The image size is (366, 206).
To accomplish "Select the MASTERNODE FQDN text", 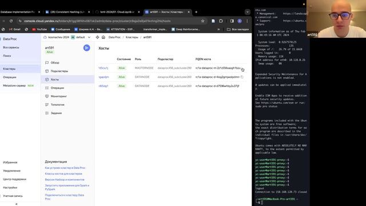I will click(218, 68).
